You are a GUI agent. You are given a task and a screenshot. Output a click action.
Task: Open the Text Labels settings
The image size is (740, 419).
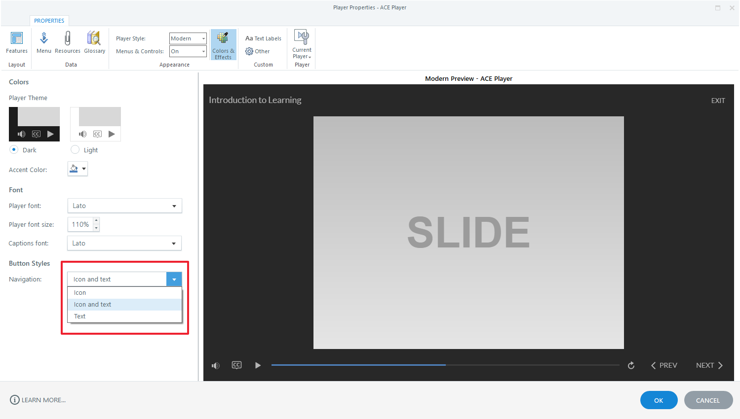click(263, 38)
